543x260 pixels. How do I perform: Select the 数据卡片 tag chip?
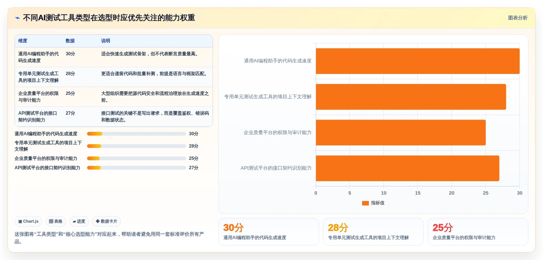pyautogui.click(x=107, y=222)
